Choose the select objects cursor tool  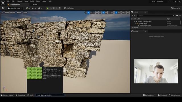click(86, 12)
